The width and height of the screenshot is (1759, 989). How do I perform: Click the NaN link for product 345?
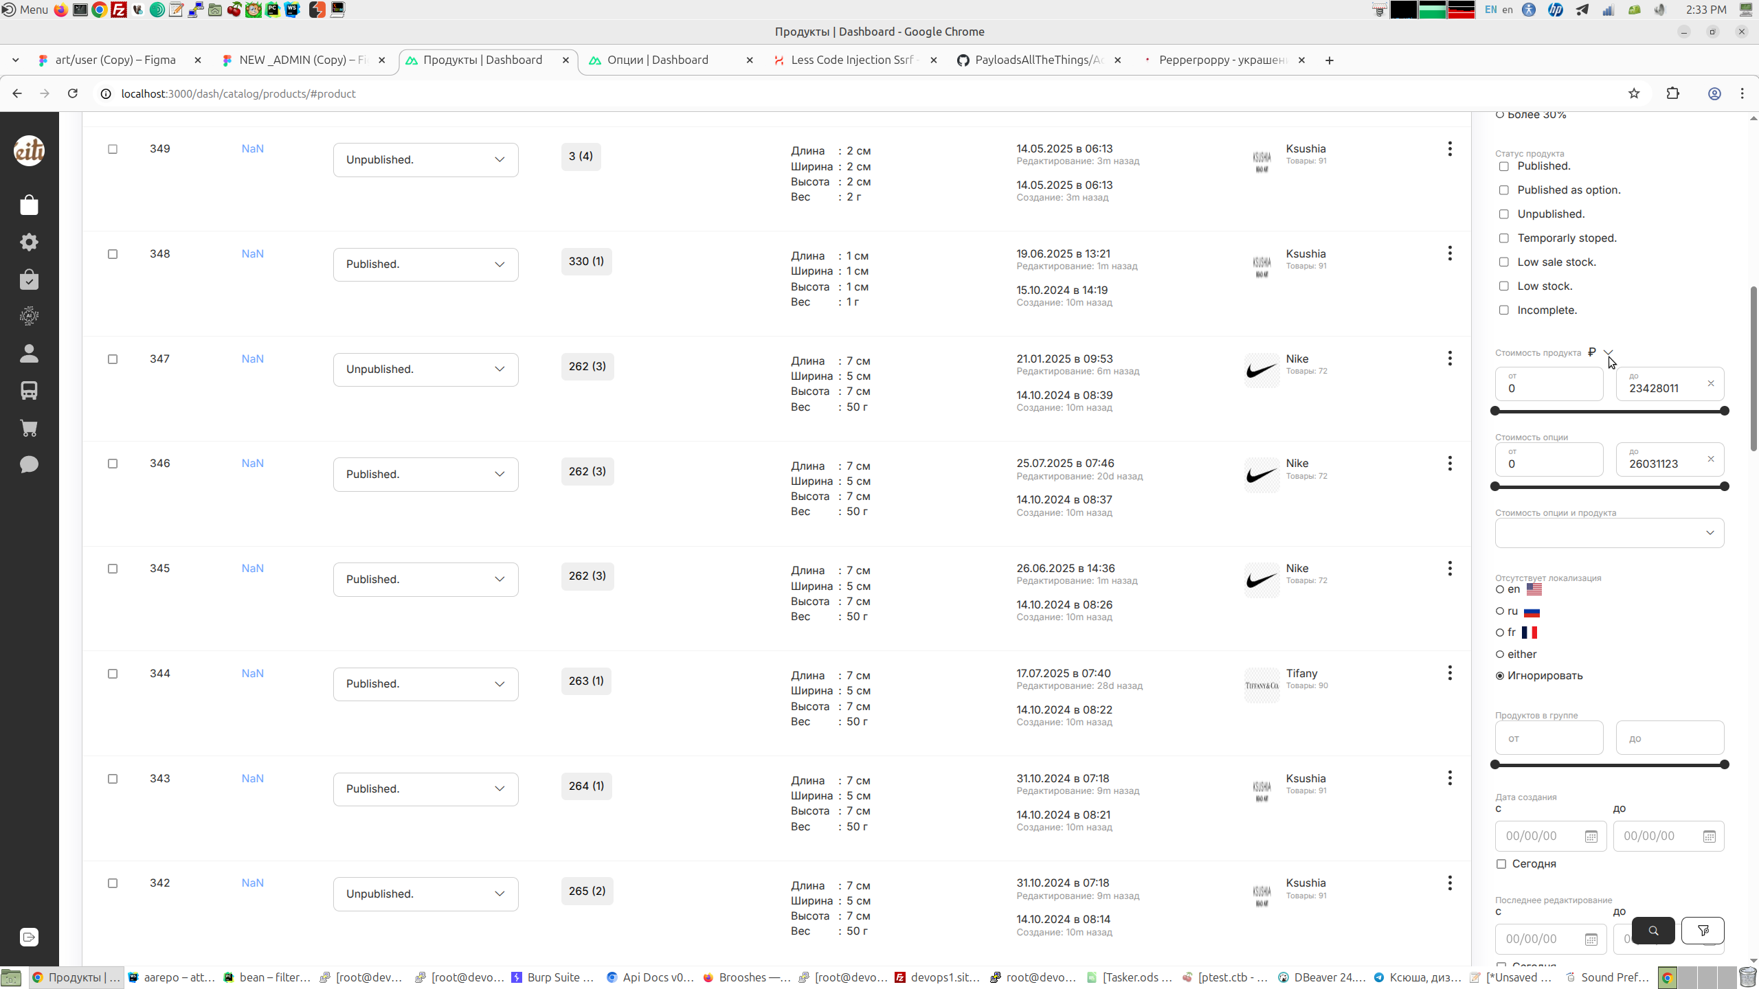pos(252,568)
